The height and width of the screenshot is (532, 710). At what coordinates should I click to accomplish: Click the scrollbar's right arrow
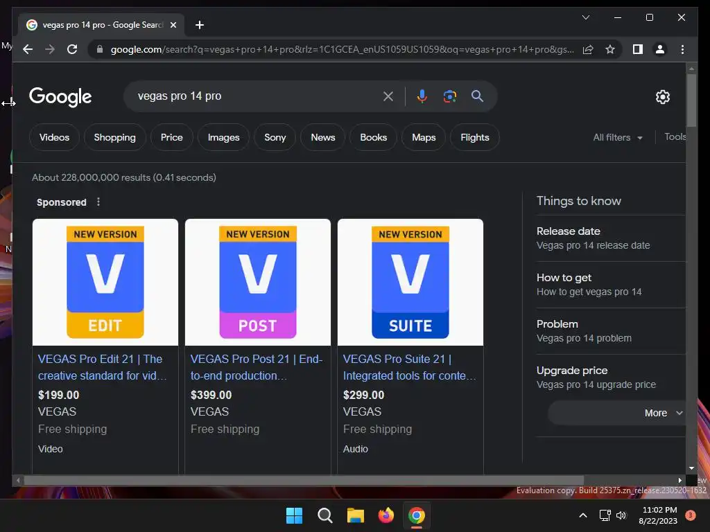(x=679, y=480)
